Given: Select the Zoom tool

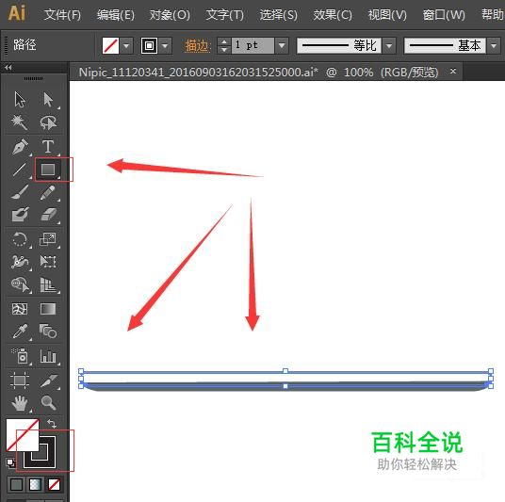Looking at the screenshot, I should 48,403.
